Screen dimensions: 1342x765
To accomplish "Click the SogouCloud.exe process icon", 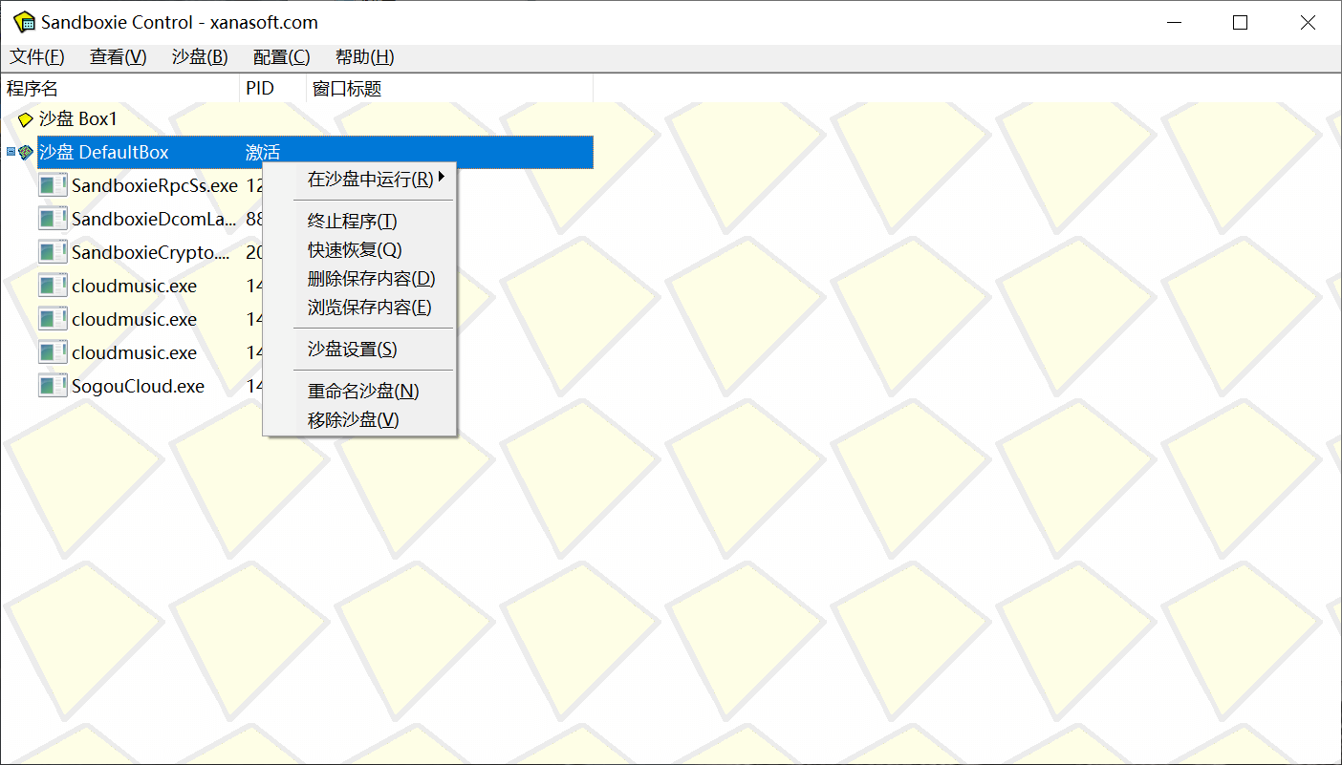I will pyautogui.click(x=53, y=386).
